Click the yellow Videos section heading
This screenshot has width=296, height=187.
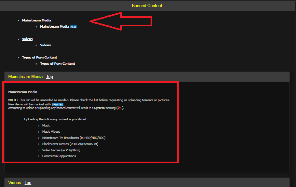pyautogui.click(x=14, y=183)
